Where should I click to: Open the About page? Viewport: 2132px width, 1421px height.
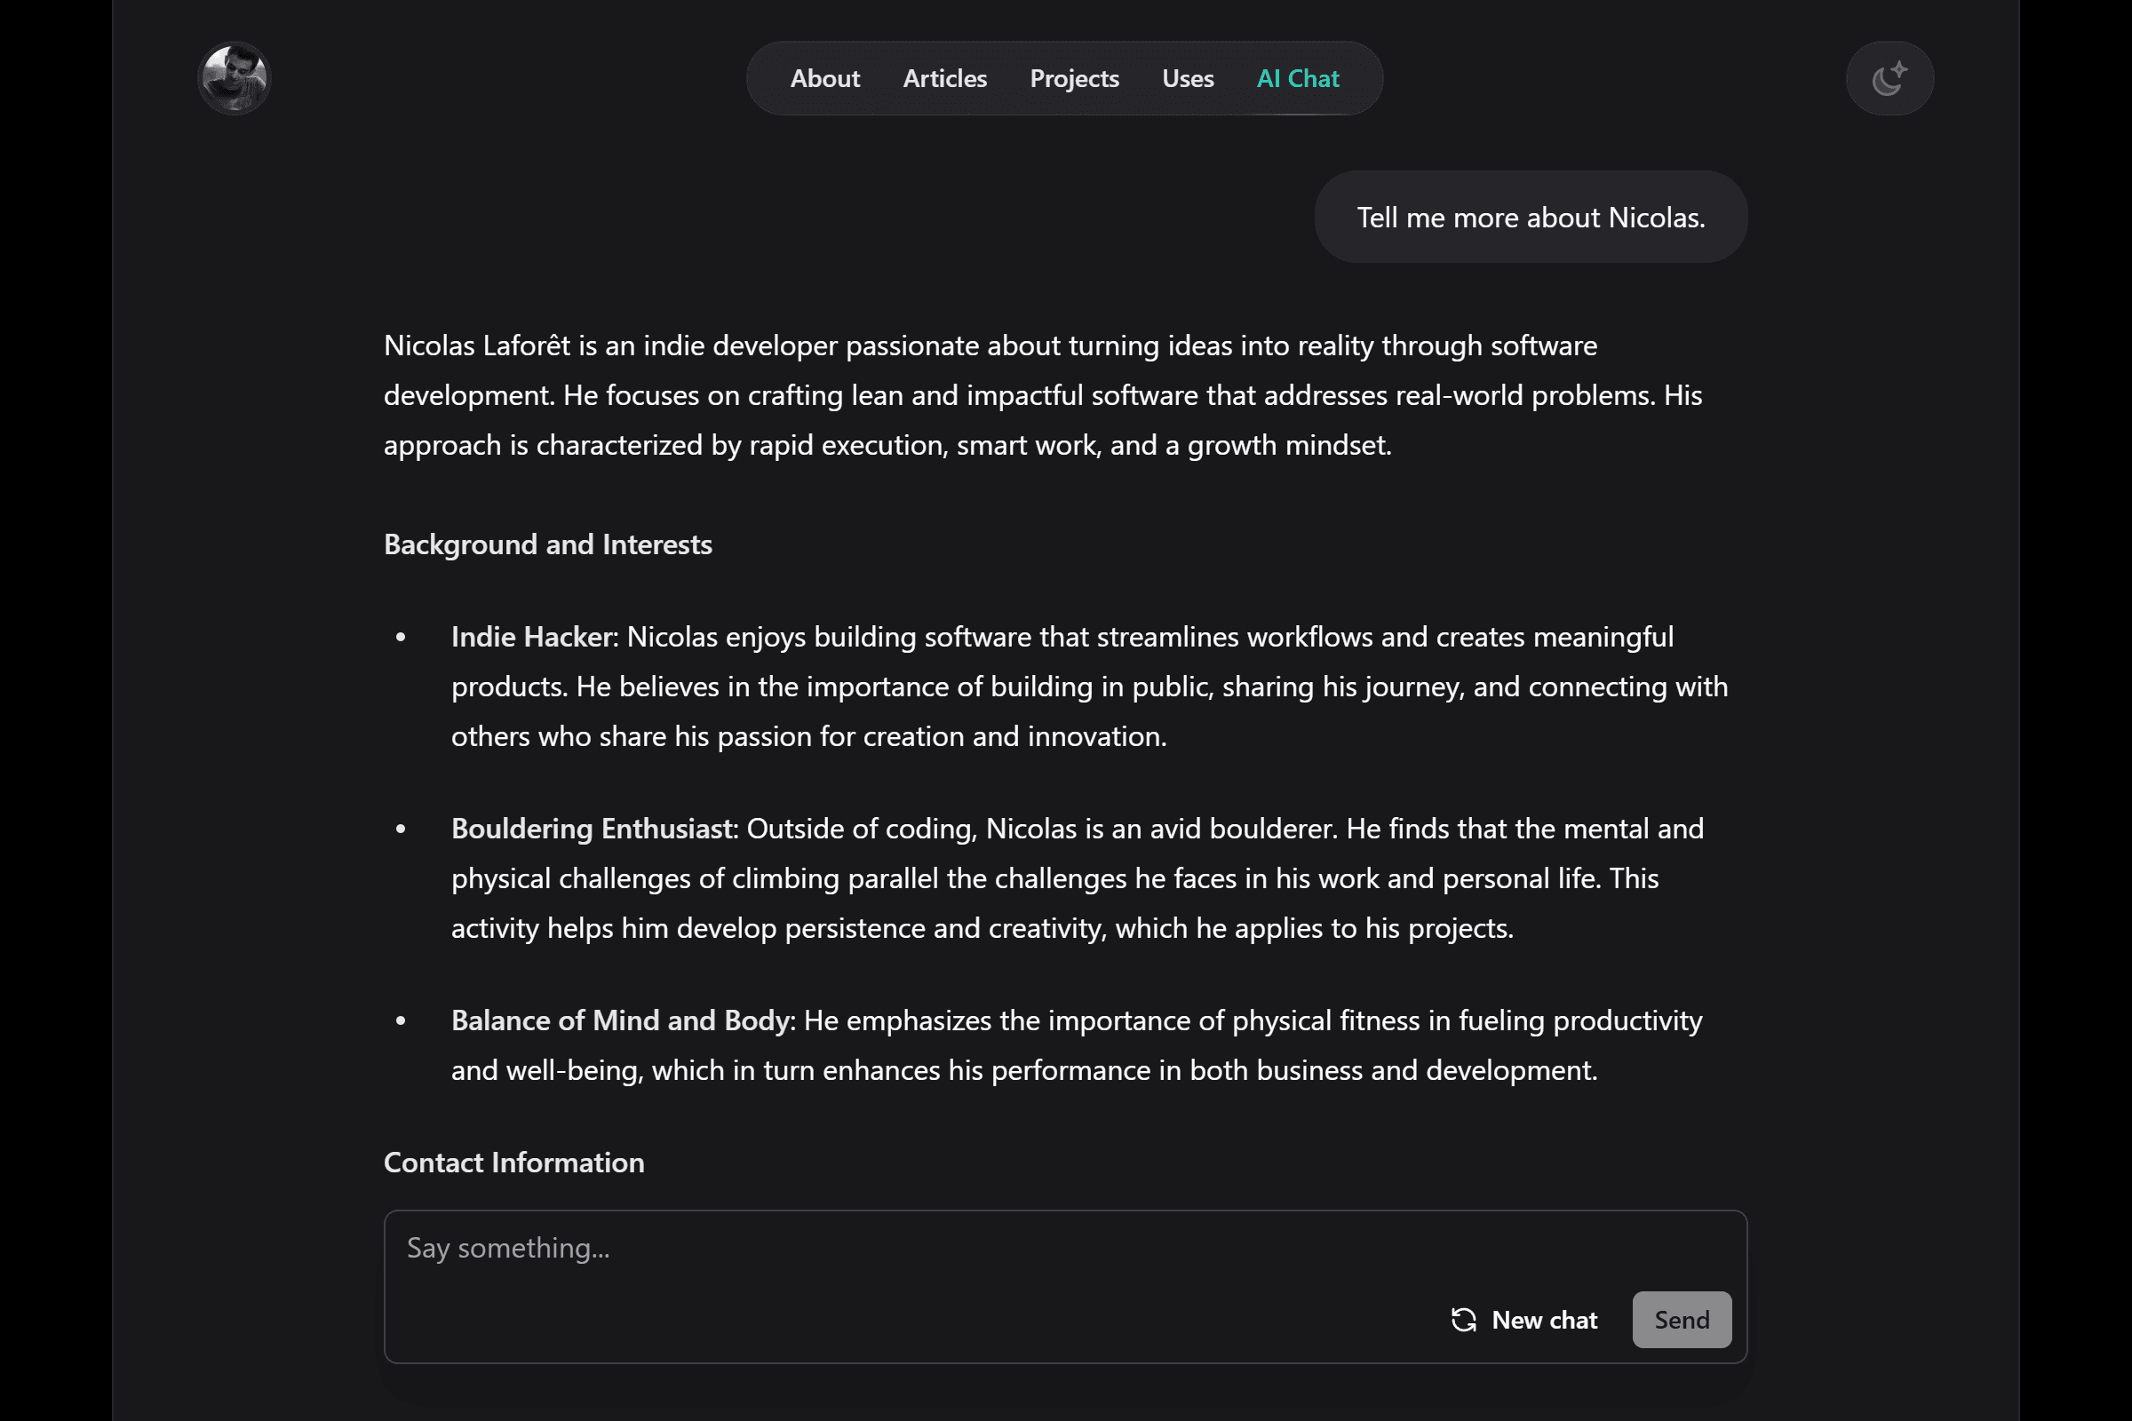tap(824, 79)
